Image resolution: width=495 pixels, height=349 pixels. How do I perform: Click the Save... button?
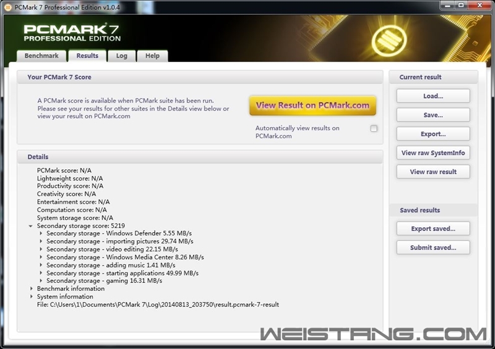433,115
